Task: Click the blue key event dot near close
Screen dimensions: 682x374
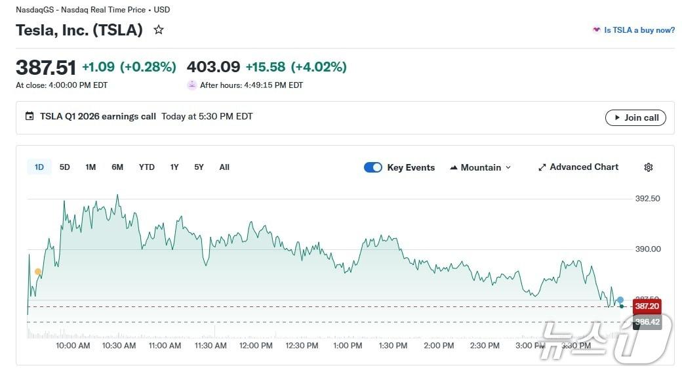Action: (x=620, y=300)
